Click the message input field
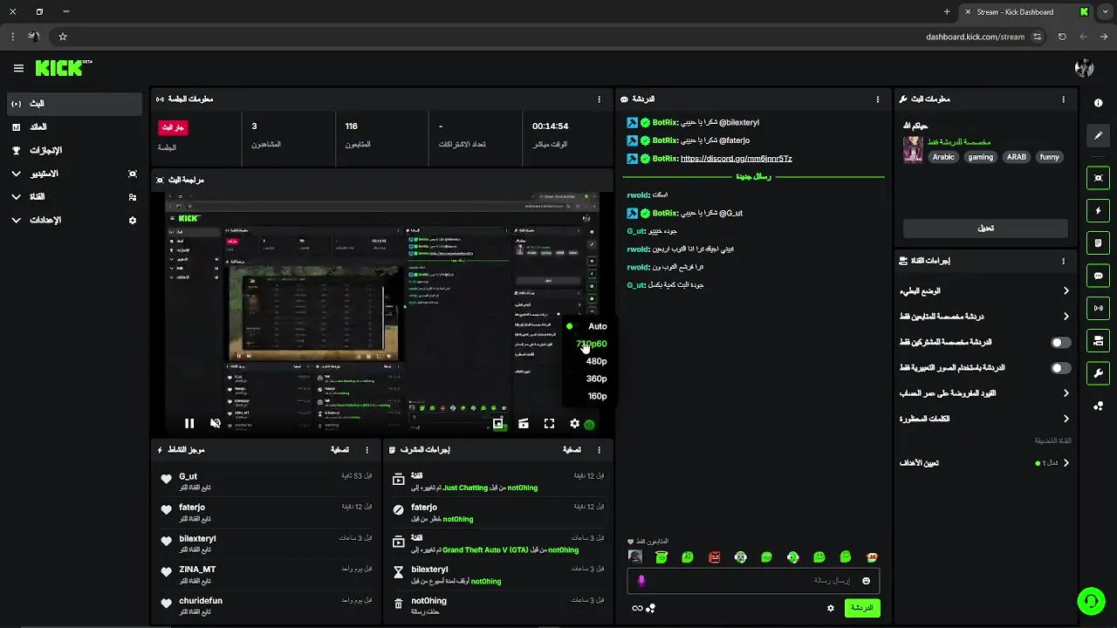This screenshot has width=1117, height=628. click(x=753, y=581)
